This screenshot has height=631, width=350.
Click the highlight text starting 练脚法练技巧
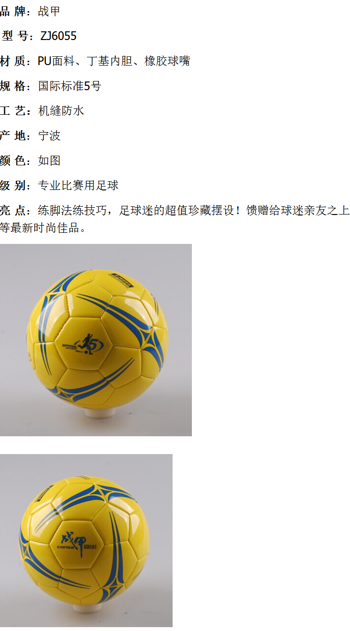click(x=194, y=211)
